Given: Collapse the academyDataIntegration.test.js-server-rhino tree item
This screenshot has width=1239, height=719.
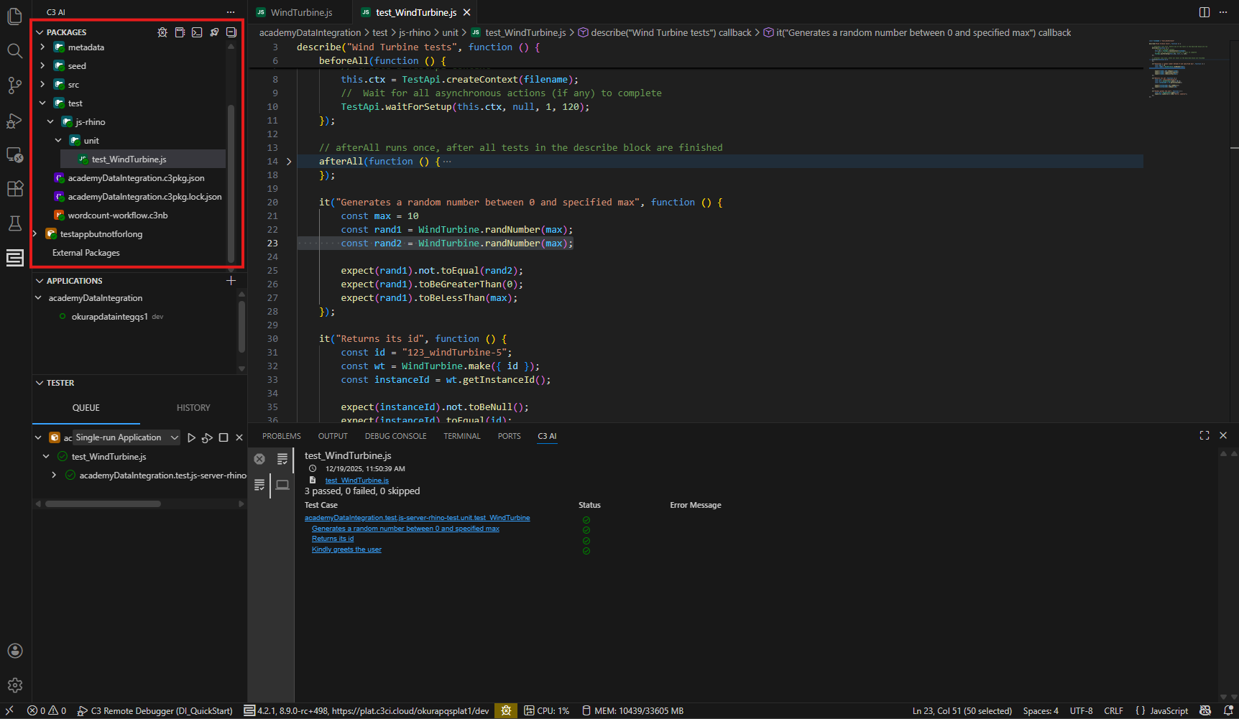Looking at the screenshot, I should (54, 475).
